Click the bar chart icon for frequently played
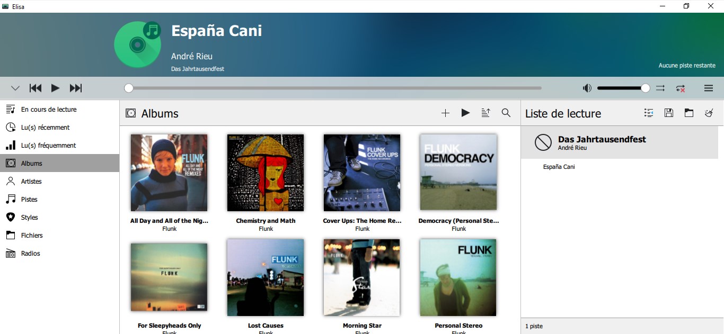 pyautogui.click(x=11, y=146)
